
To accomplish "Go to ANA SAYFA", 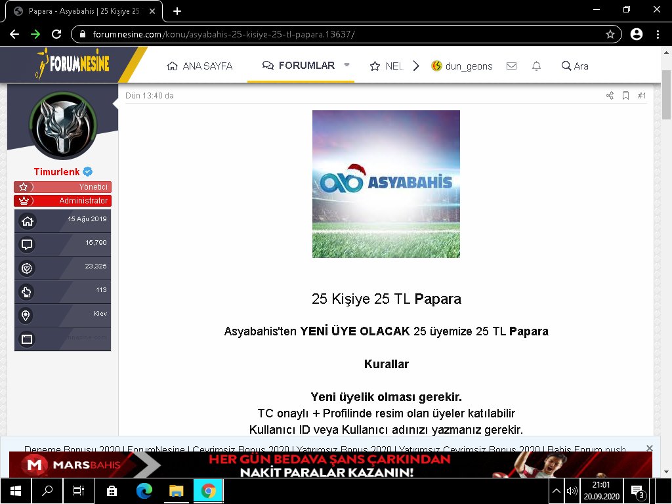I will click(199, 66).
